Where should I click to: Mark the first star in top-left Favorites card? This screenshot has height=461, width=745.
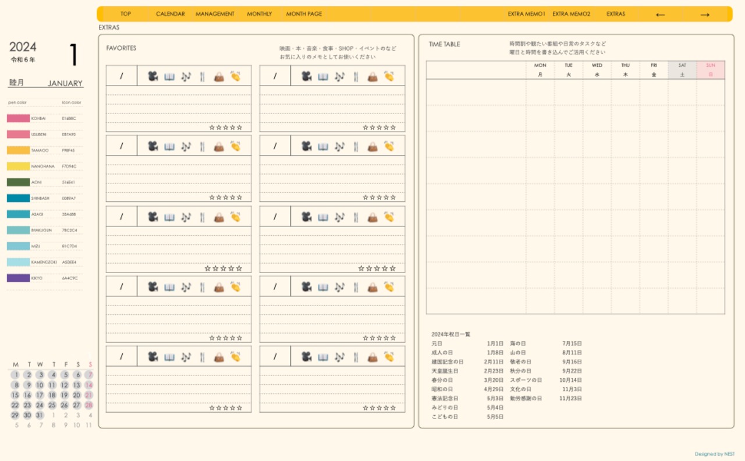(212, 127)
